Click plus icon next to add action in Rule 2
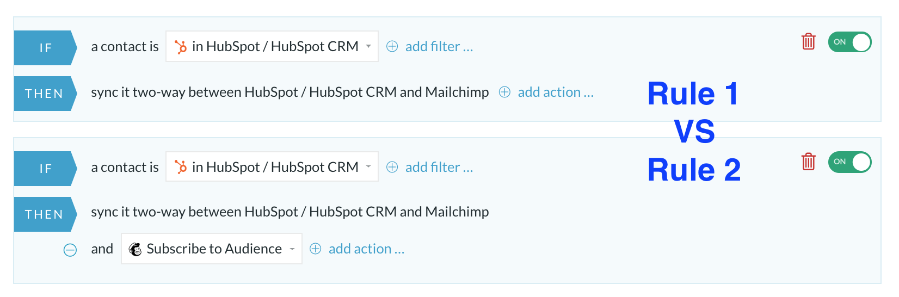 click(x=315, y=249)
